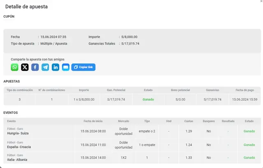Share the bet on X (Twitter)
This screenshot has height=168, width=263.
click(x=25, y=67)
